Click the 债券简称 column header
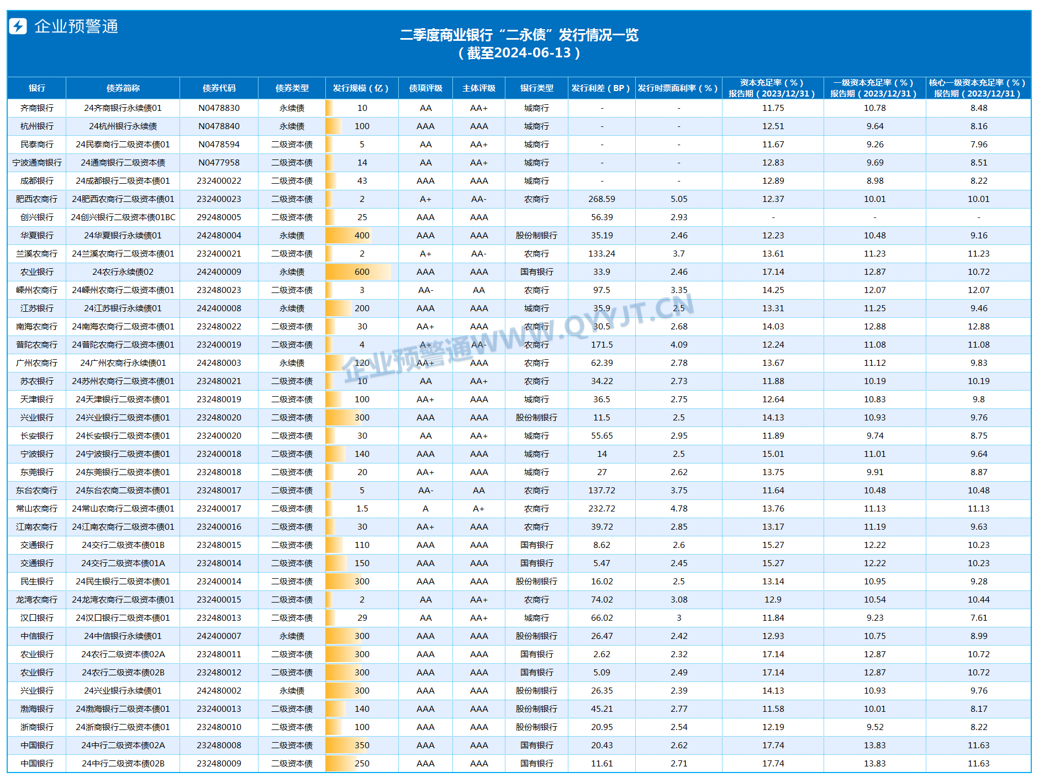1039x783 pixels. coord(123,88)
